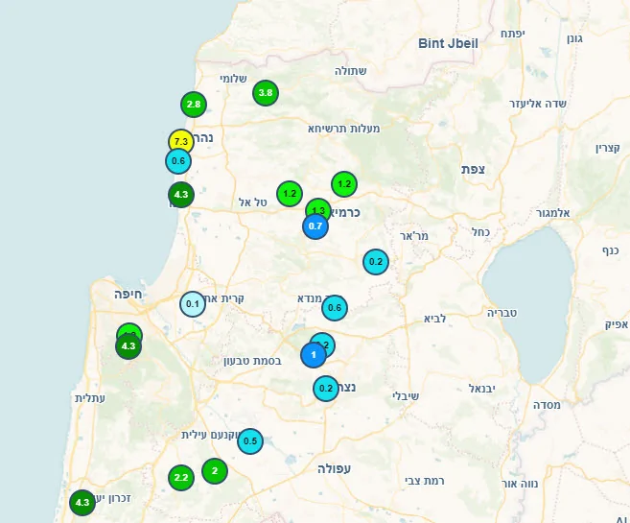Open the green 3.8 marker

[266, 93]
